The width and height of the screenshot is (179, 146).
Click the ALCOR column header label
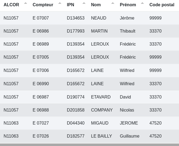tap(11, 5)
